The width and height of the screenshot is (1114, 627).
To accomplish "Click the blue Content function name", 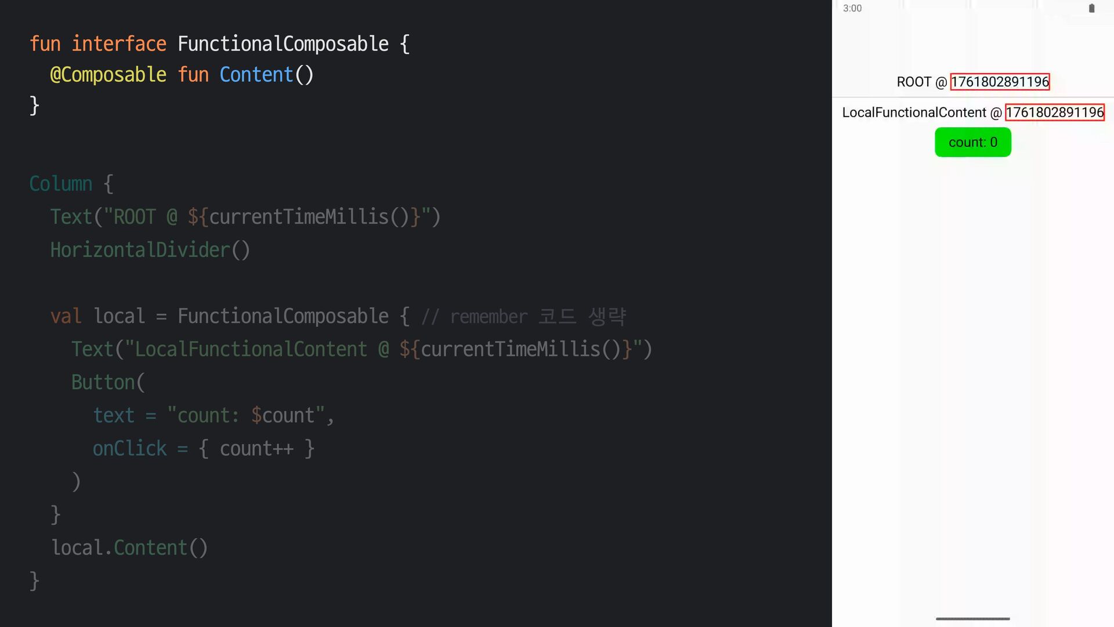I will (x=256, y=75).
